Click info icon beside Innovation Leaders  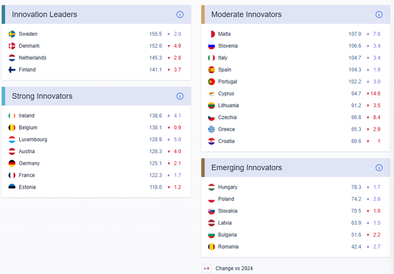pyautogui.click(x=180, y=15)
